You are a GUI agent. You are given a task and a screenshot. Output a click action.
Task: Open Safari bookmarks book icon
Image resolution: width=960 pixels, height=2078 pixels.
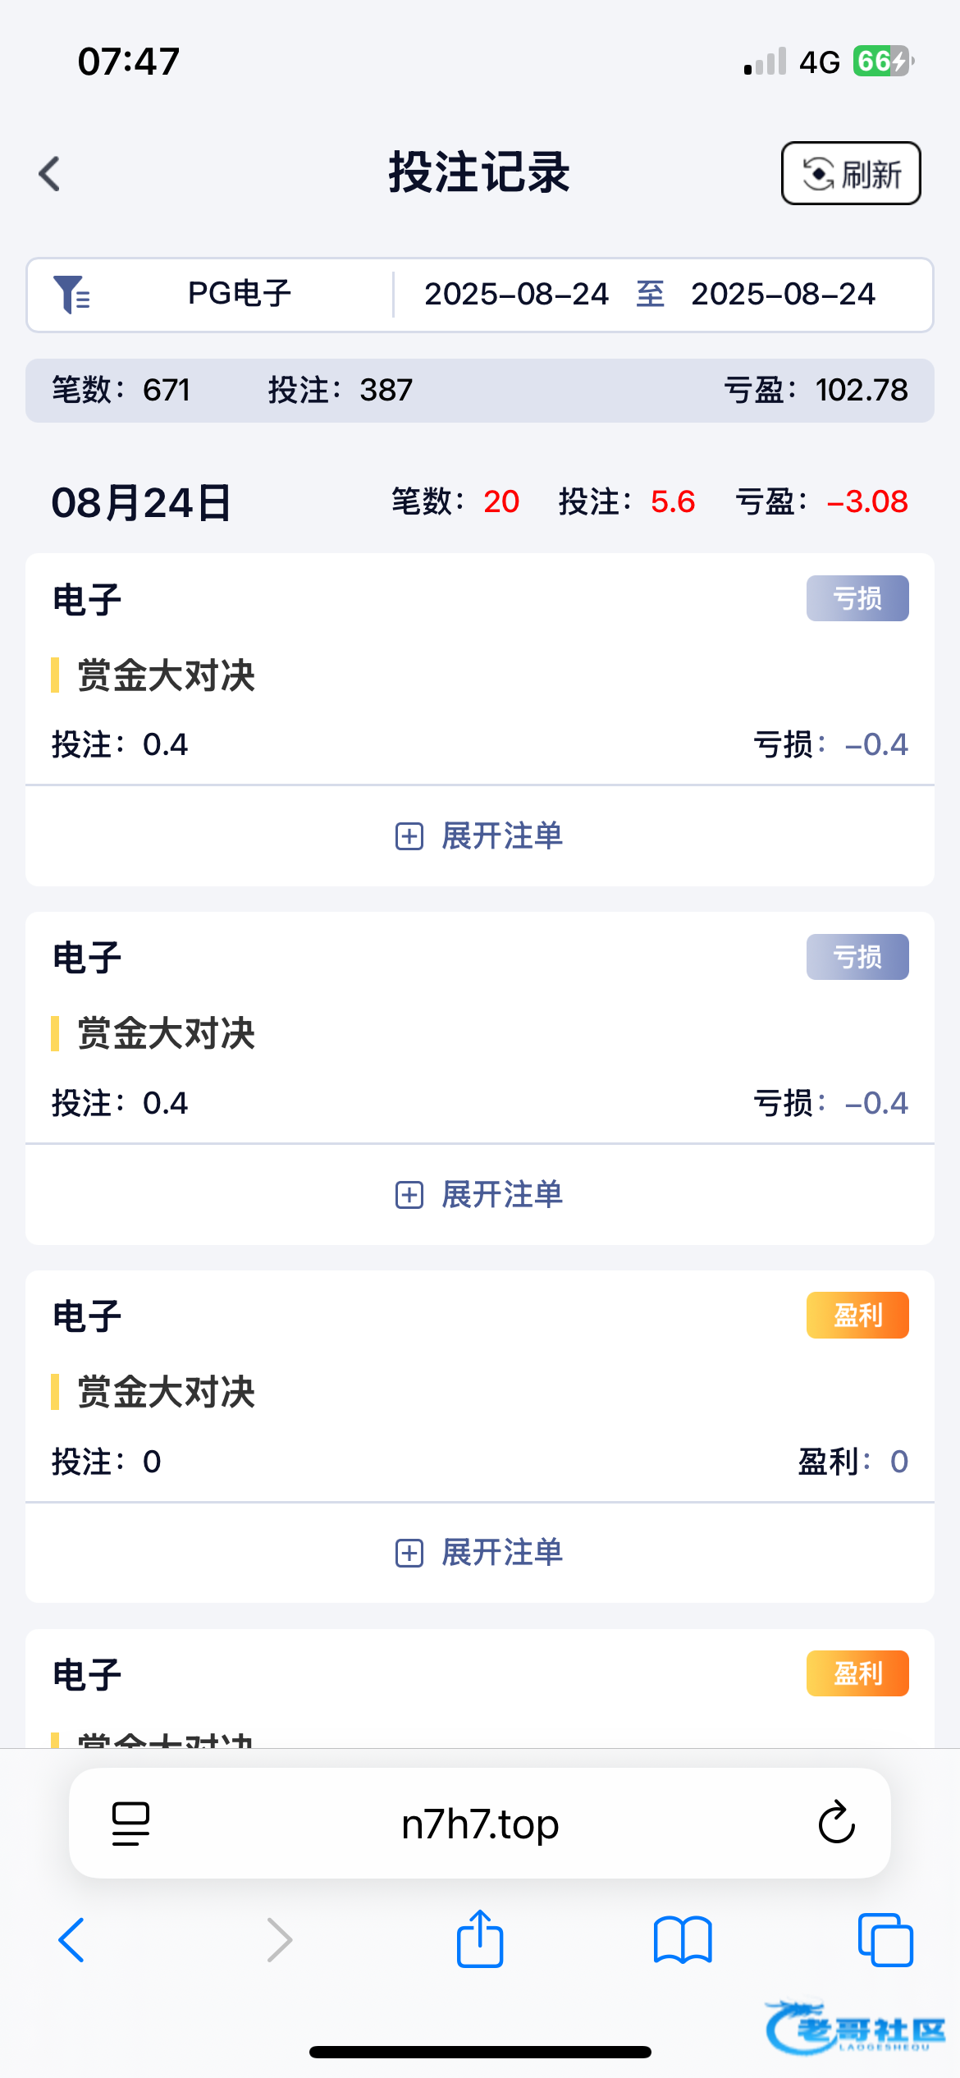[x=683, y=1940]
